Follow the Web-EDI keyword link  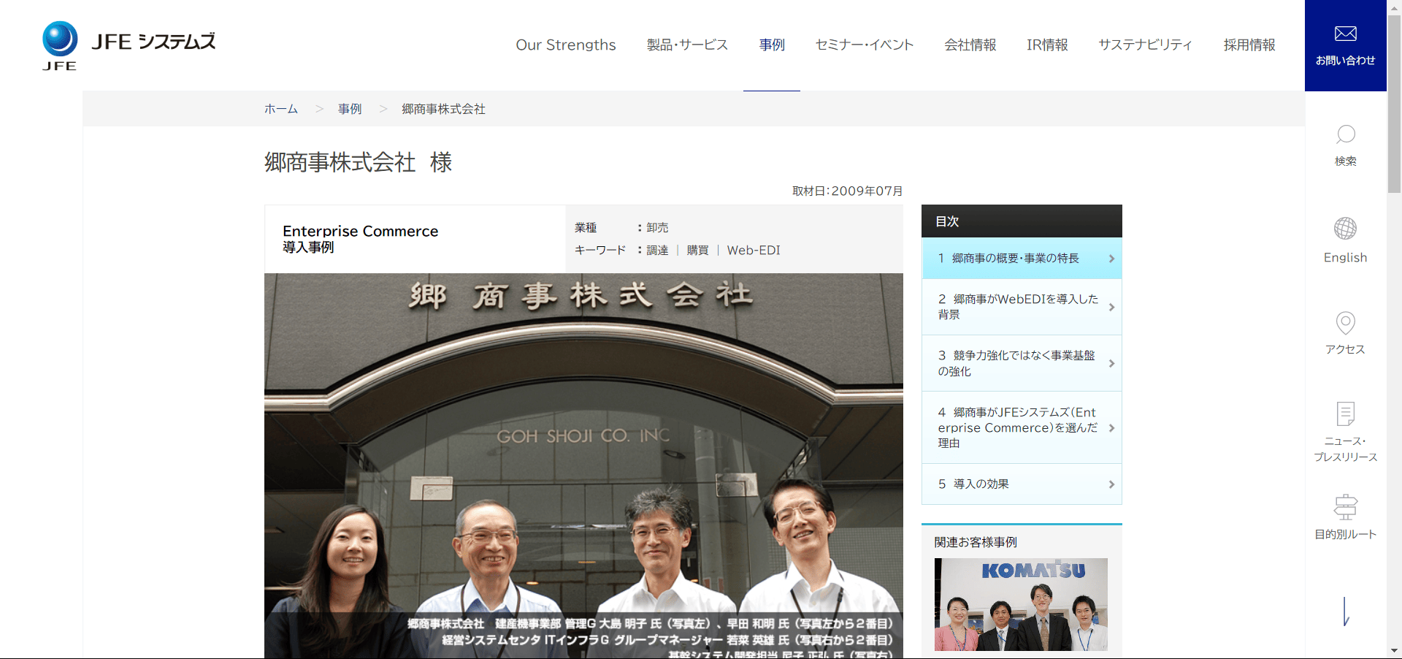(x=754, y=250)
